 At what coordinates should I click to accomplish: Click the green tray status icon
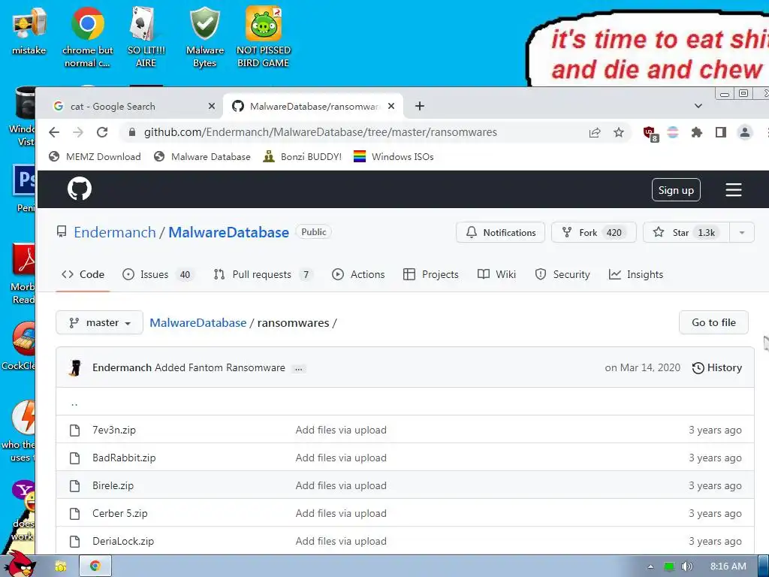pyautogui.click(x=669, y=566)
